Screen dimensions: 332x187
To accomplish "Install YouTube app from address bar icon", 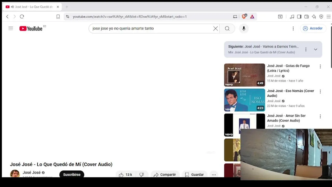I will pyautogui.click(x=235, y=17).
